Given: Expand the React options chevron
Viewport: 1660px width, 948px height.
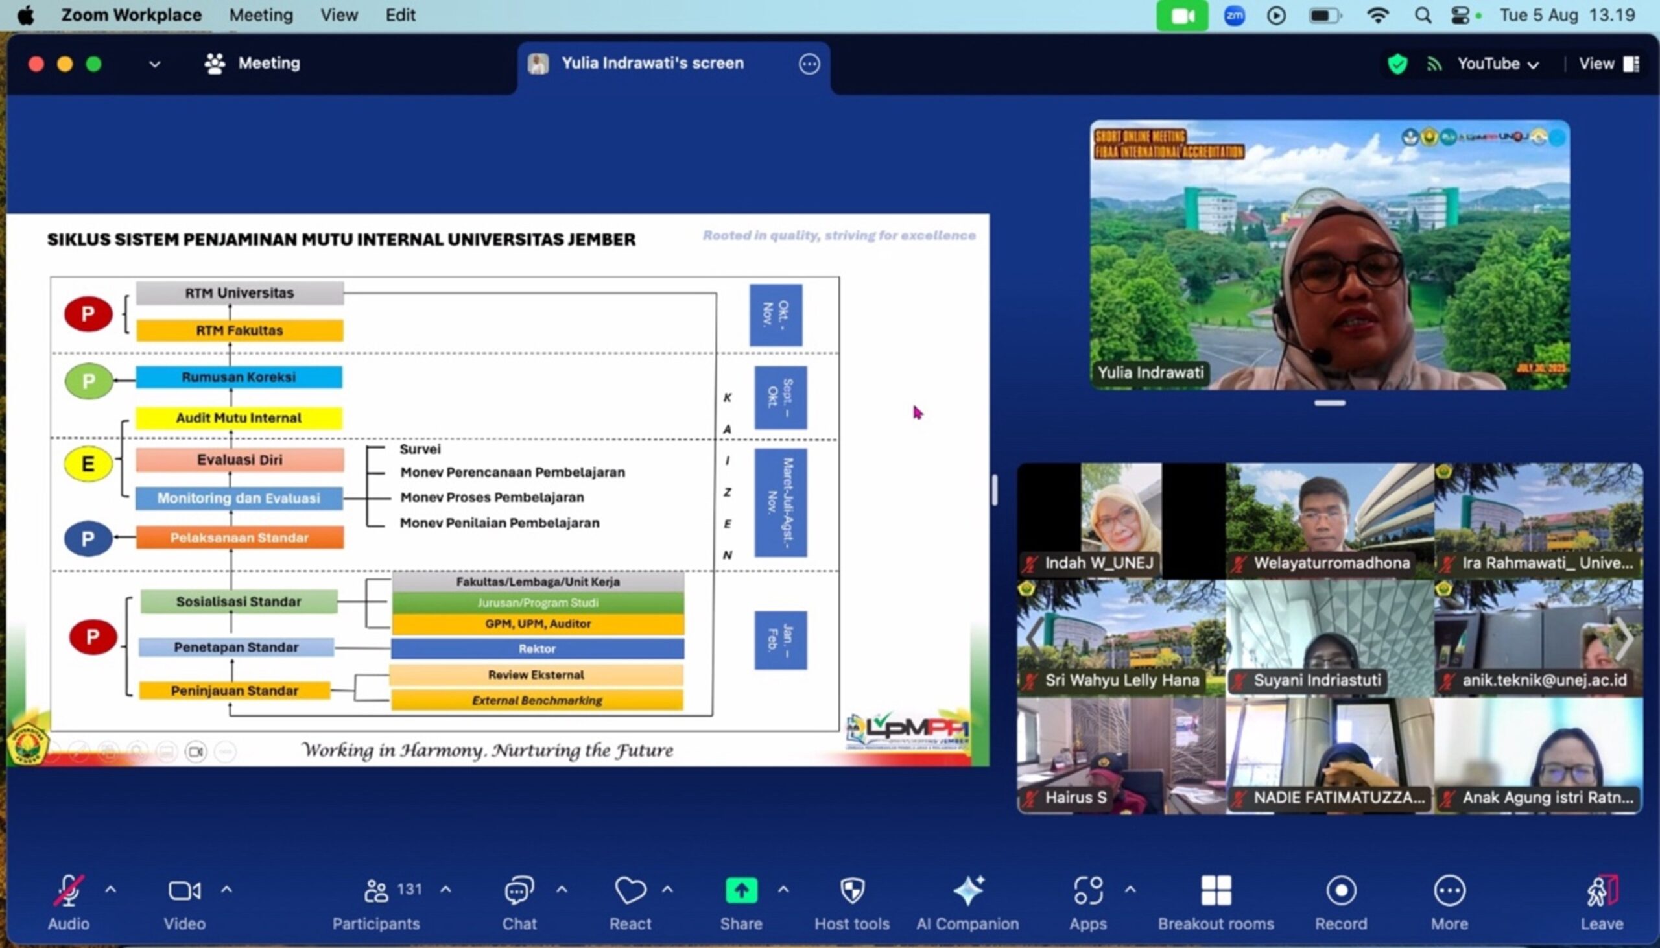Looking at the screenshot, I should (667, 890).
